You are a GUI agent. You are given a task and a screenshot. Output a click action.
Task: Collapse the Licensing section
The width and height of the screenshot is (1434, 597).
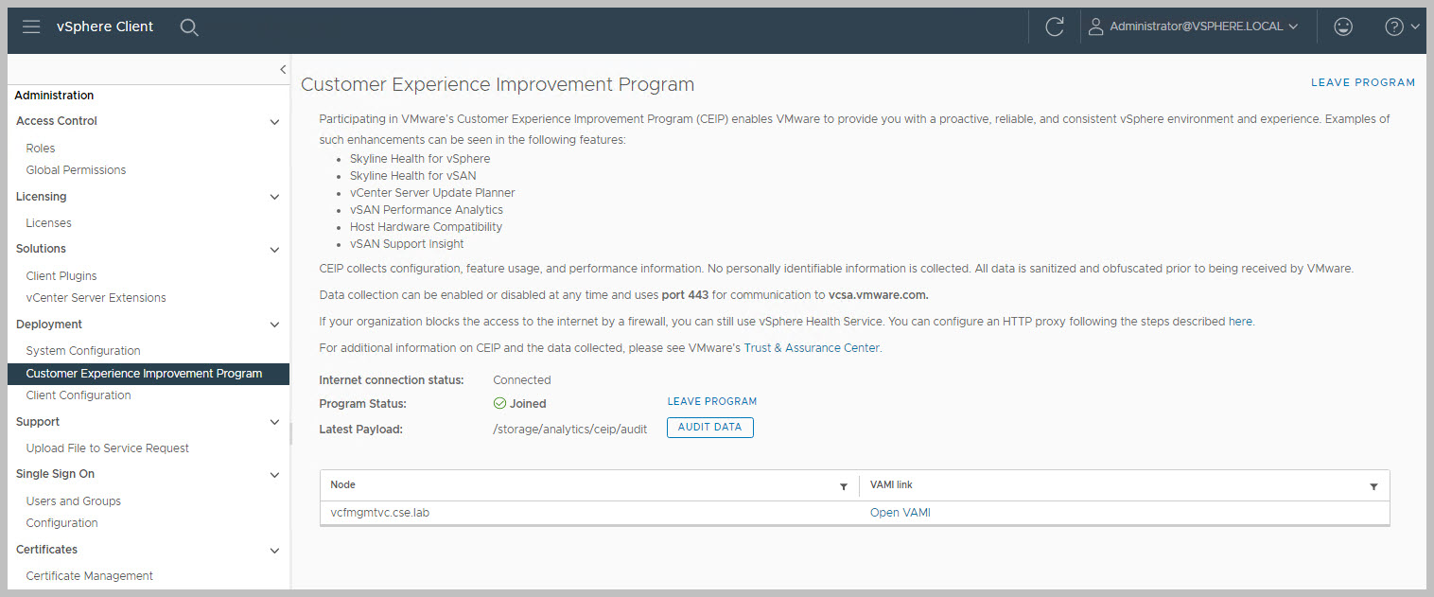pos(274,198)
